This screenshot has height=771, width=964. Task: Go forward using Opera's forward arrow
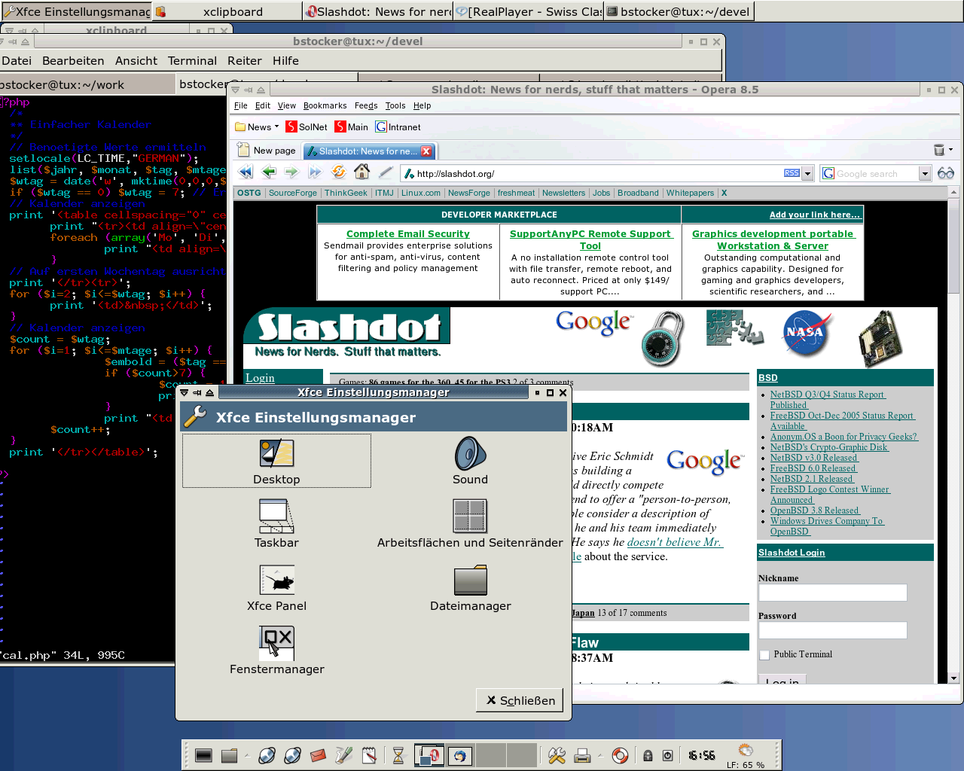click(291, 172)
